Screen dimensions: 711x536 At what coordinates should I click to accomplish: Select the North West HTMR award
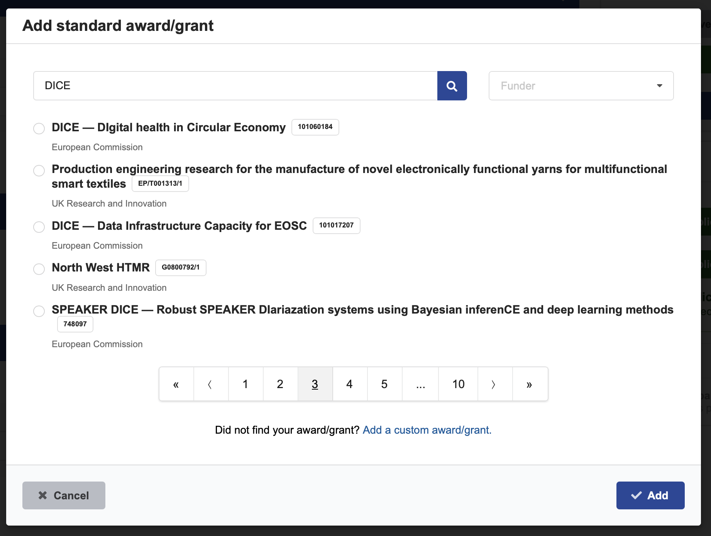pyautogui.click(x=39, y=269)
